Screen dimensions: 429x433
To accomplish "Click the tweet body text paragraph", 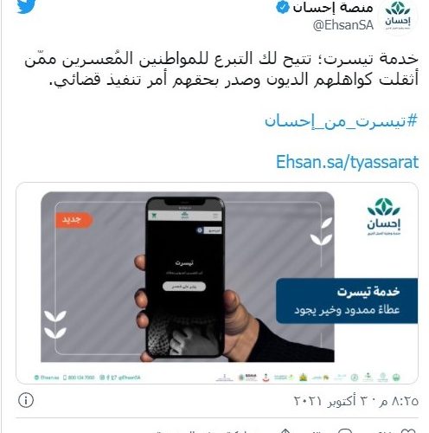I will [x=221, y=68].
